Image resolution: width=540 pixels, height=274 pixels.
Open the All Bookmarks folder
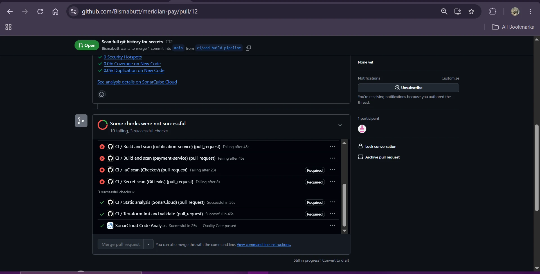(x=513, y=27)
